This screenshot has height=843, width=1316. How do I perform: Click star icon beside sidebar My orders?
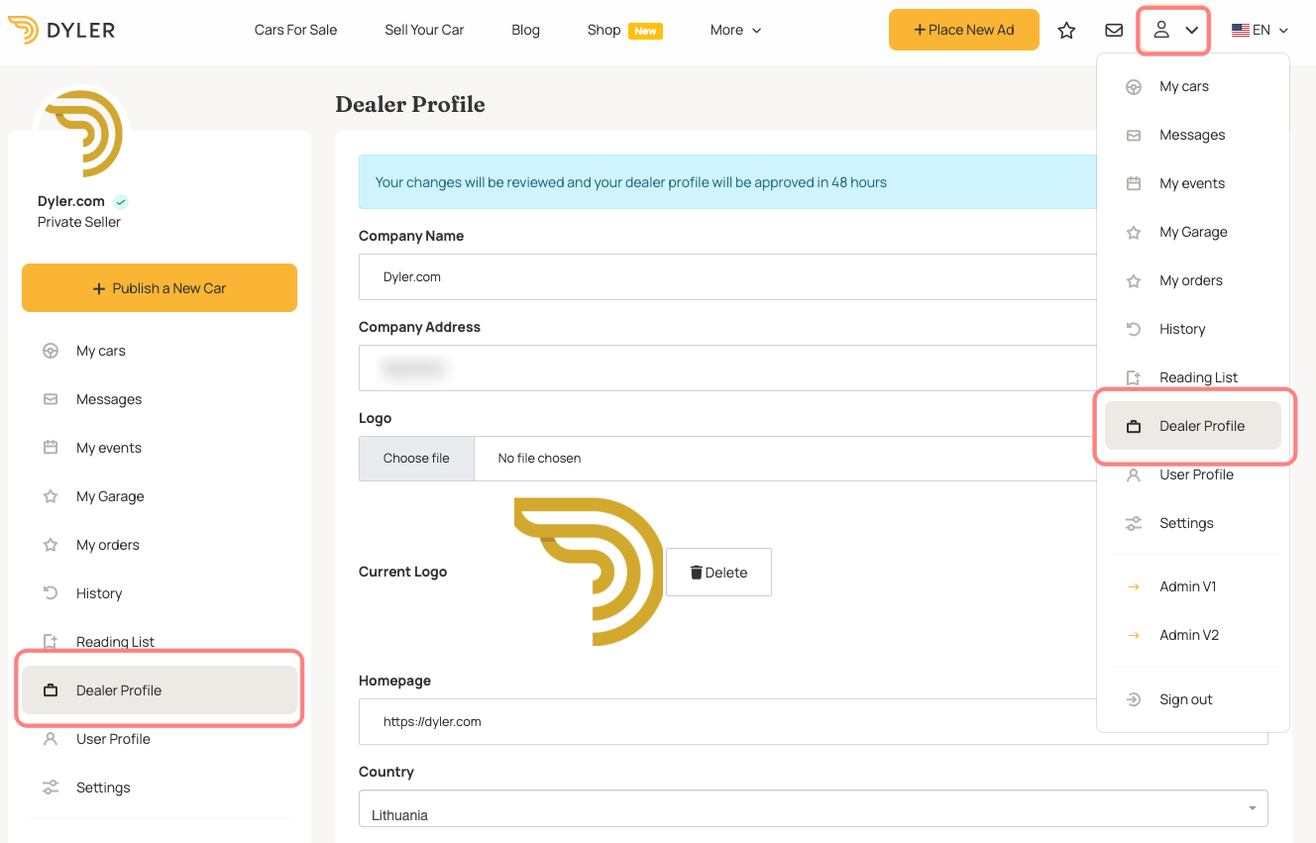[x=51, y=545]
